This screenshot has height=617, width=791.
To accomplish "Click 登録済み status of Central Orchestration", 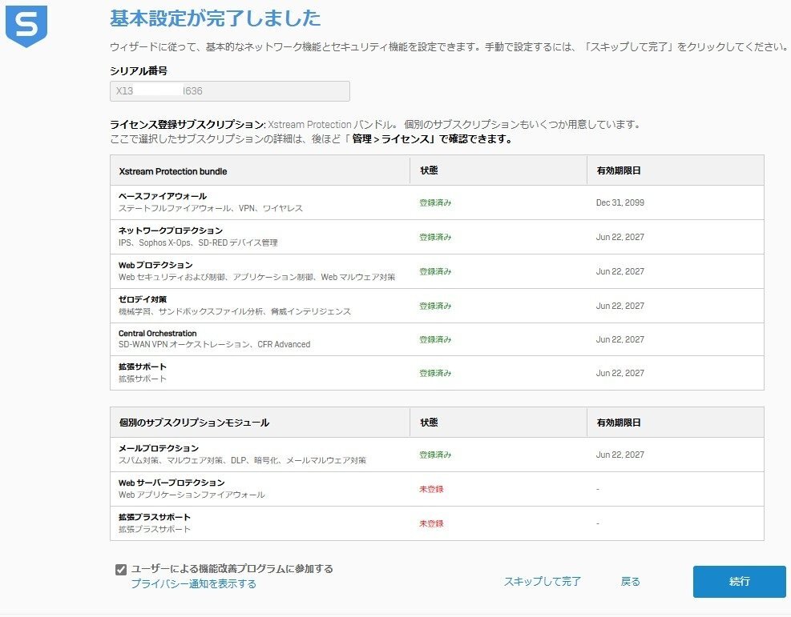I will (435, 339).
